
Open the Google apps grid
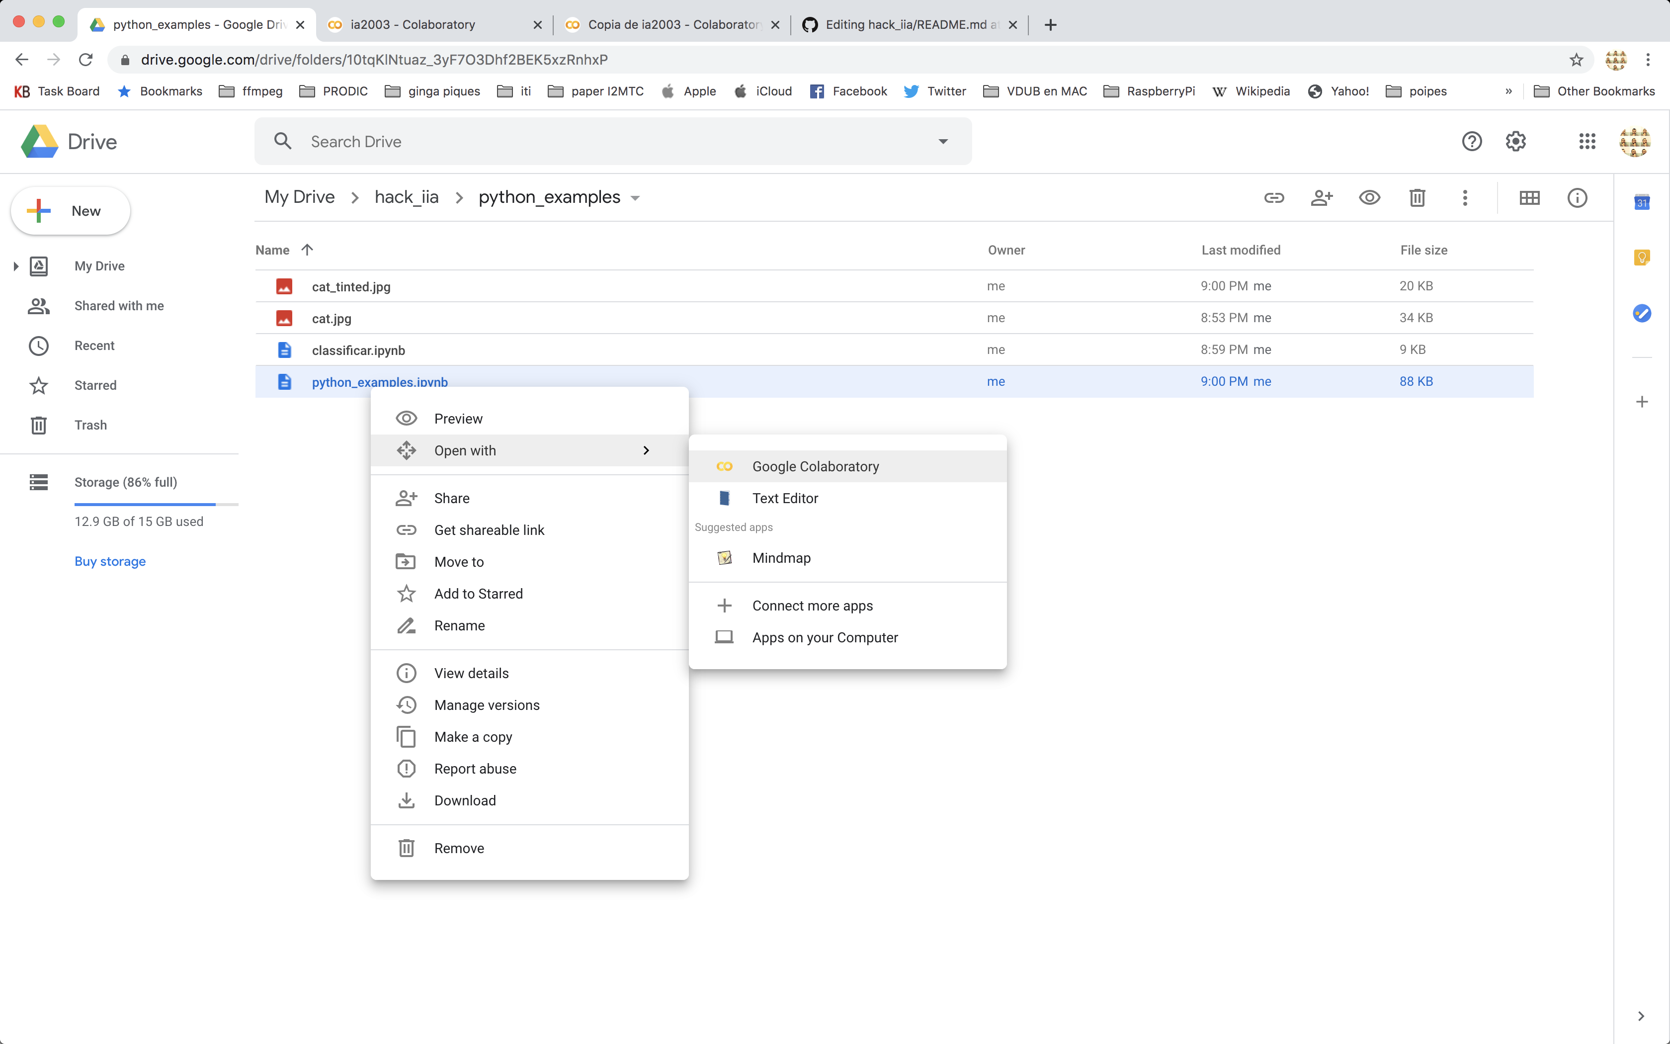click(x=1587, y=142)
